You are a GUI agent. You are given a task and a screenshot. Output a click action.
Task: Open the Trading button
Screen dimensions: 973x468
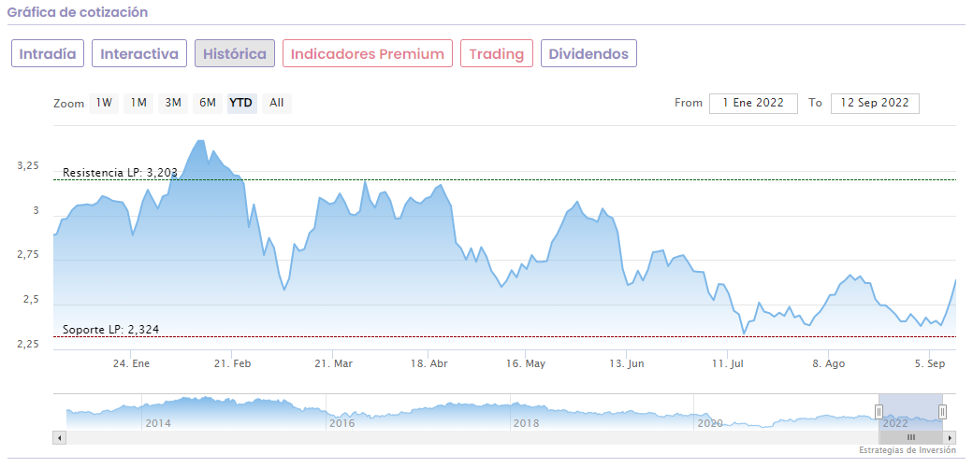[497, 53]
